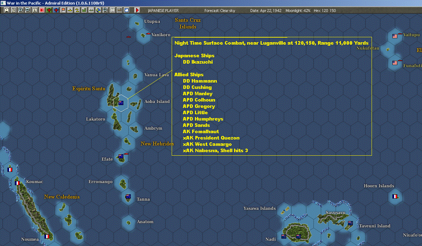This screenshot has height=246, width=422.
Task: Click the 'Forecast: Clear sky' status text
Action: click(x=220, y=11)
